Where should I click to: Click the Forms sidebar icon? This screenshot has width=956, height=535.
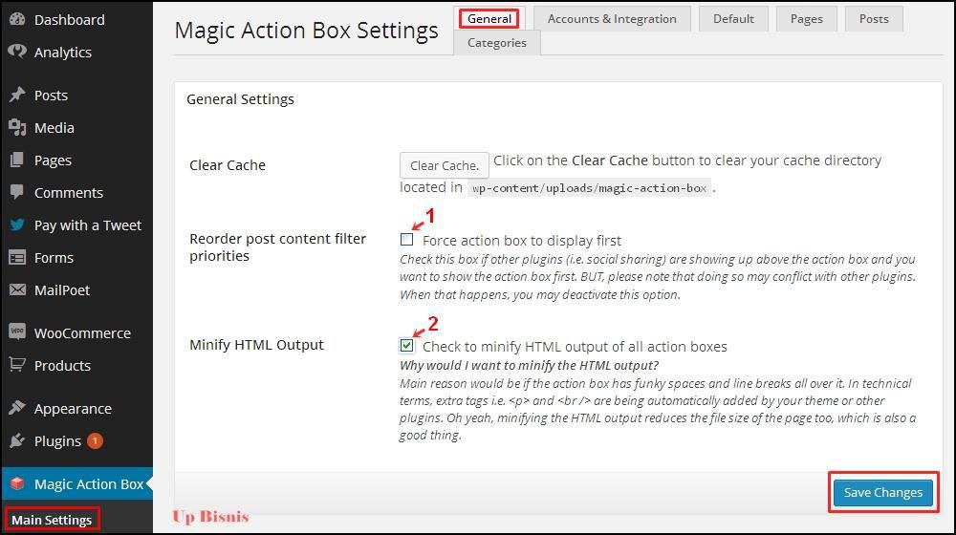click(x=17, y=258)
